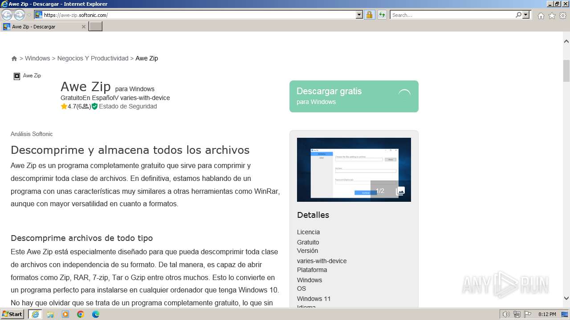
Task: Select the Awe Zip - Descargar tab
Action: click(44, 27)
